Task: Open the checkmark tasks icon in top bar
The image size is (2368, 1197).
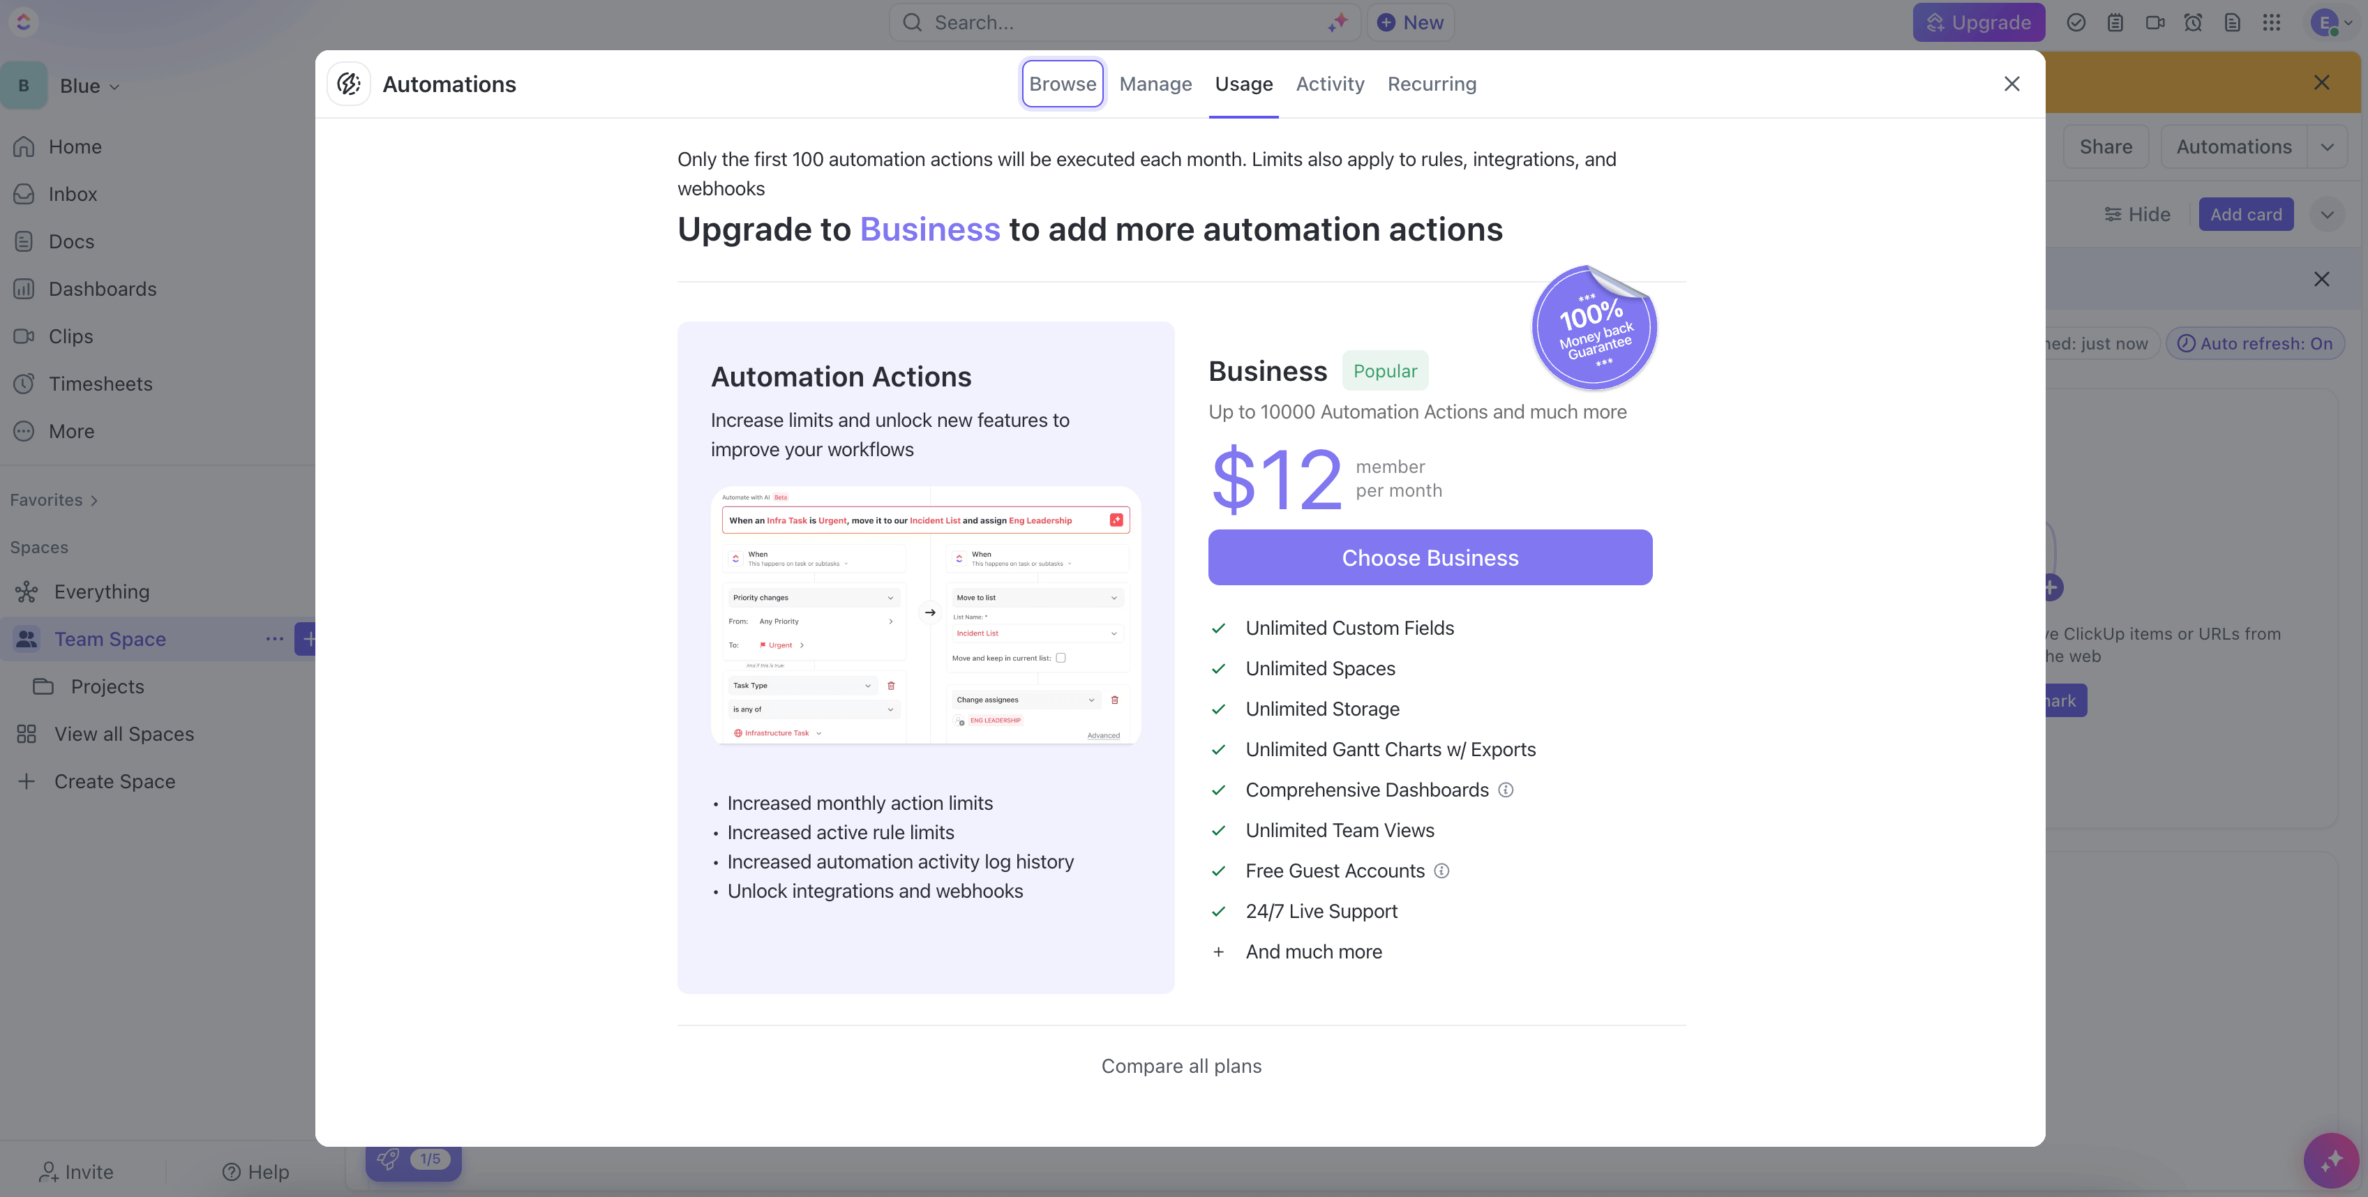Action: coord(2076,22)
